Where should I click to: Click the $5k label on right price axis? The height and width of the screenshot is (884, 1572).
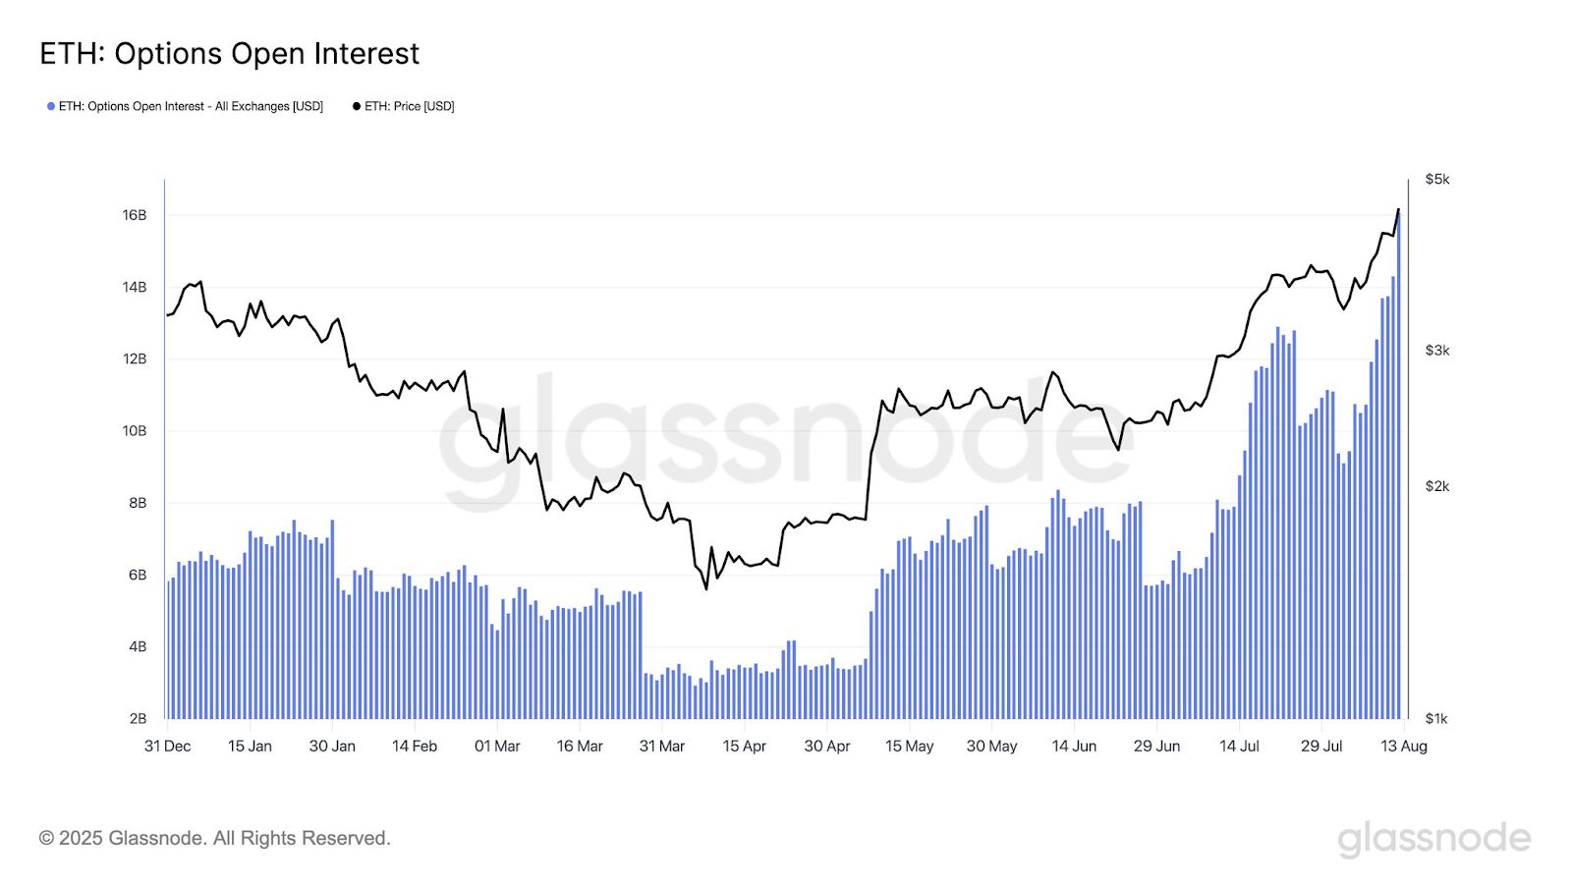(1437, 179)
